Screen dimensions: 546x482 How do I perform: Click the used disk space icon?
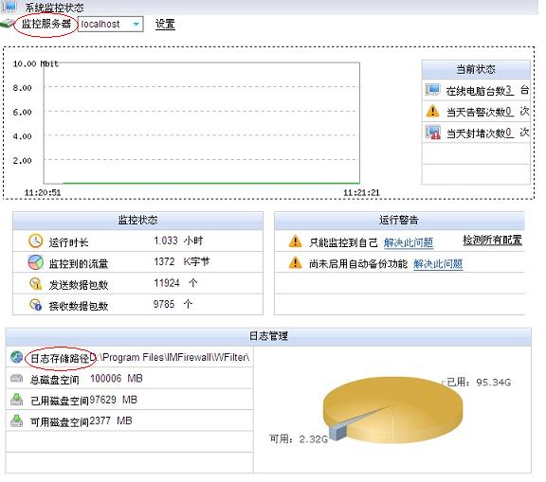click(16, 400)
